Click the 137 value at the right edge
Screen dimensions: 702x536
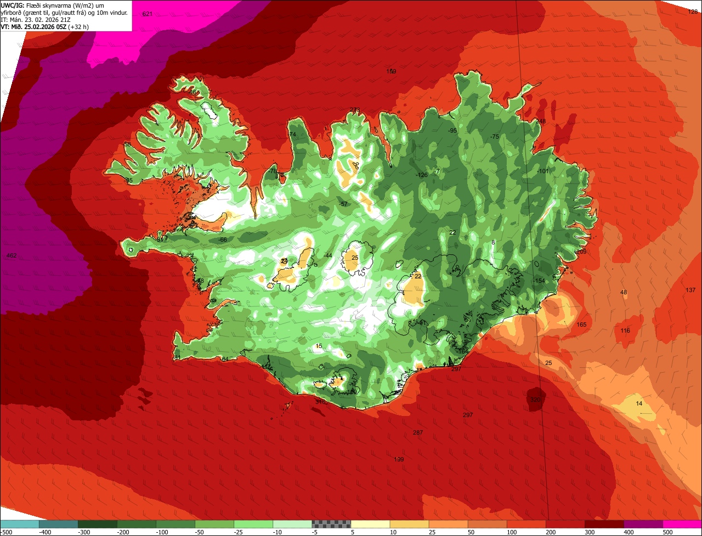(690, 290)
